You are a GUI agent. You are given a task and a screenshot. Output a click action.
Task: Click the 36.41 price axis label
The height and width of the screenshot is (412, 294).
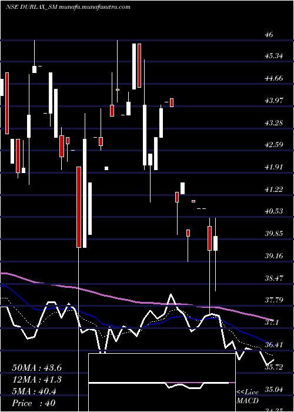pos(274,344)
